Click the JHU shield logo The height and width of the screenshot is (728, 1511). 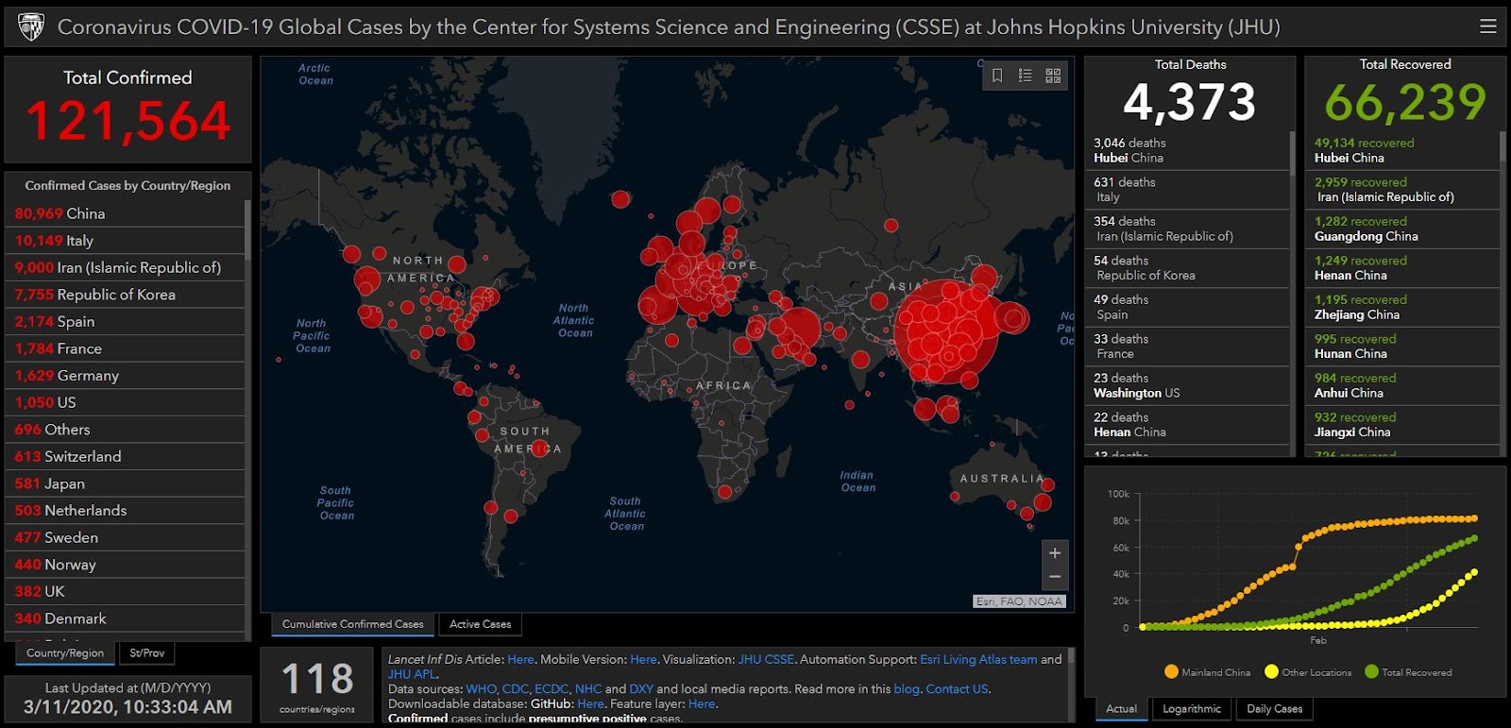click(x=31, y=26)
